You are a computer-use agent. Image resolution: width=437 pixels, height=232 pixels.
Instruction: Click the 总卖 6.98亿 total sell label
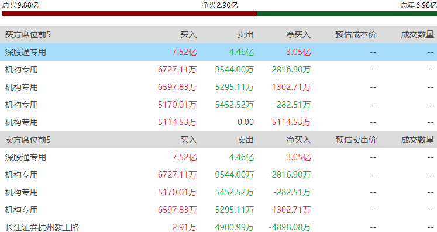click(419, 5)
